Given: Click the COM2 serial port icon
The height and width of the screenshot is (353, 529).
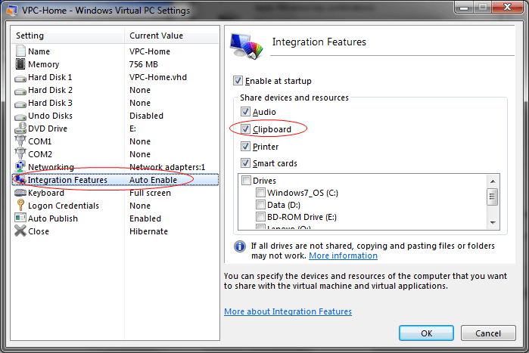Looking at the screenshot, I should point(20,153).
